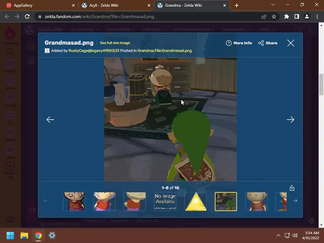Select Grandma - Zelda Wiki tab
Viewport: 324px width, 243px height.
point(191,5)
